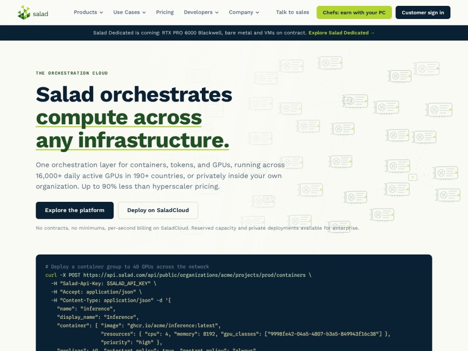
Task: Open Customer sign in
Action: click(423, 13)
